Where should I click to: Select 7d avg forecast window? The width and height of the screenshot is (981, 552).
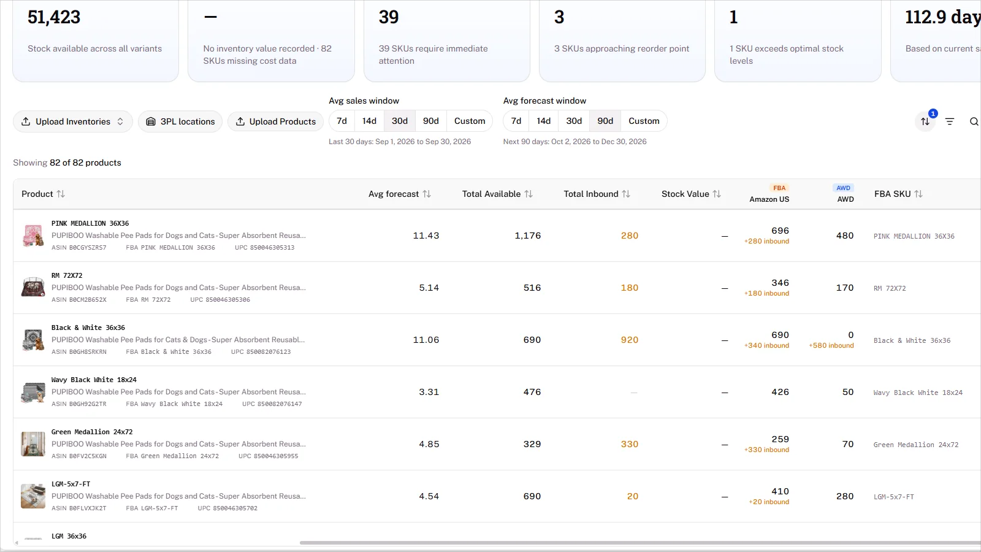point(516,121)
